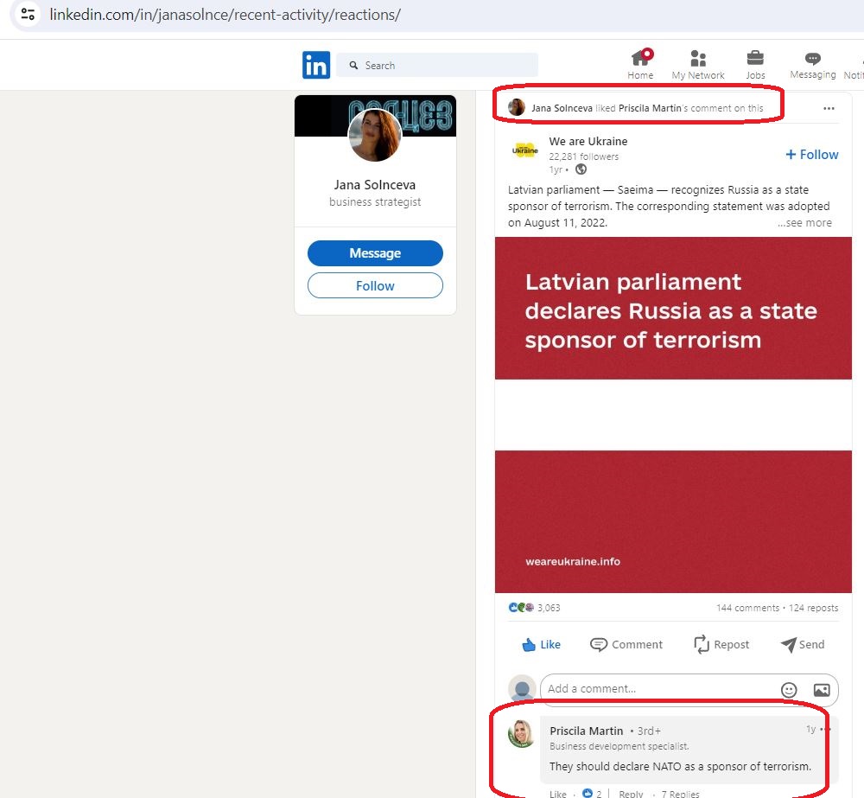This screenshot has width=864, height=798.
Task: Open the 124 reposts link
Action: click(813, 608)
